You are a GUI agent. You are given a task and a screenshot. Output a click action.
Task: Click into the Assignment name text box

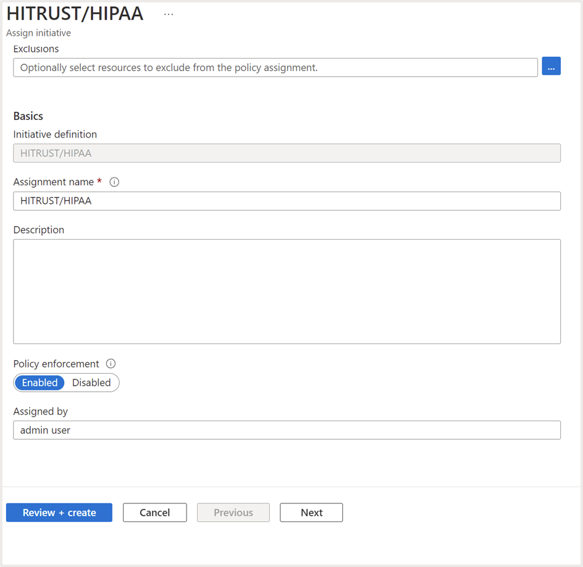pos(287,201)
